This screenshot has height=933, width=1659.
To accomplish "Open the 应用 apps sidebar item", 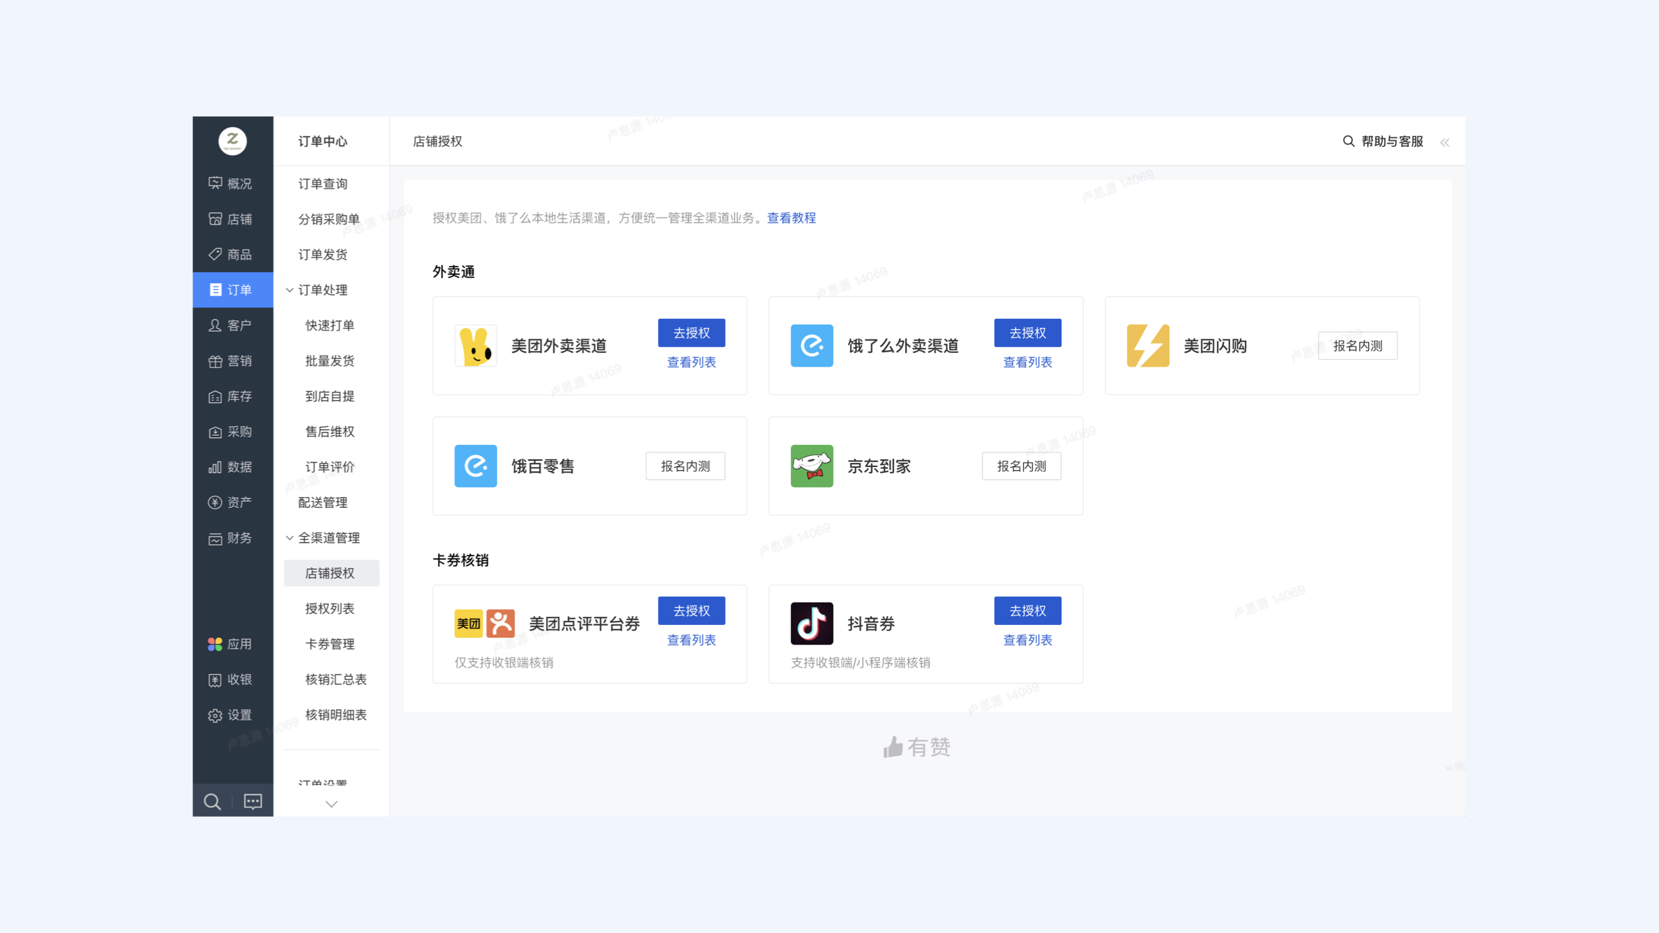I will coord(233,644).
